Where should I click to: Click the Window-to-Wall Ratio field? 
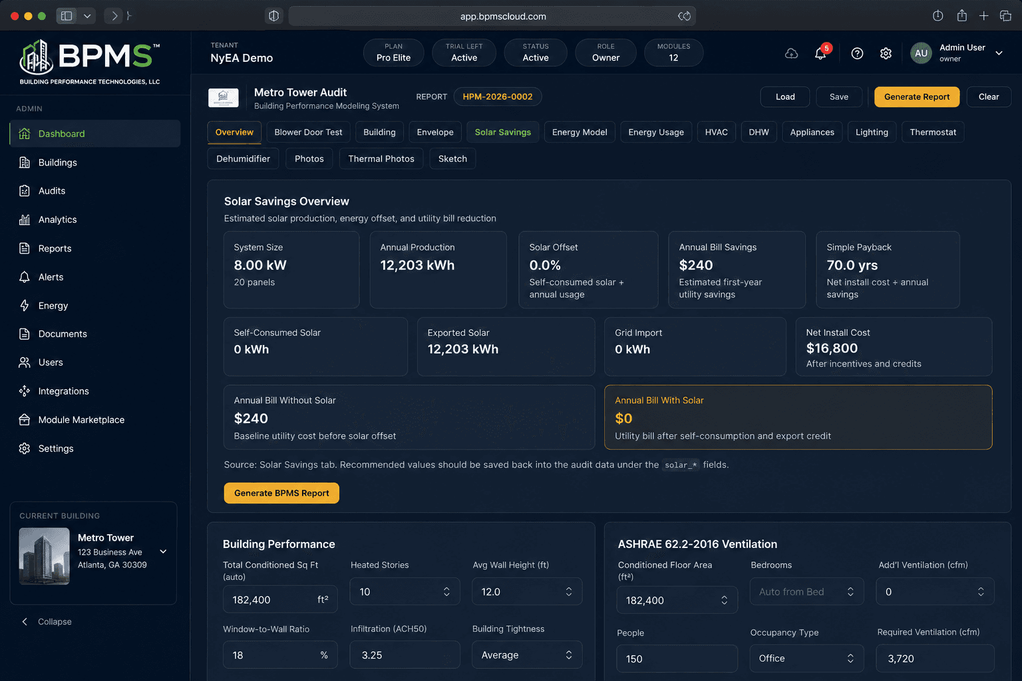point(280,655)
